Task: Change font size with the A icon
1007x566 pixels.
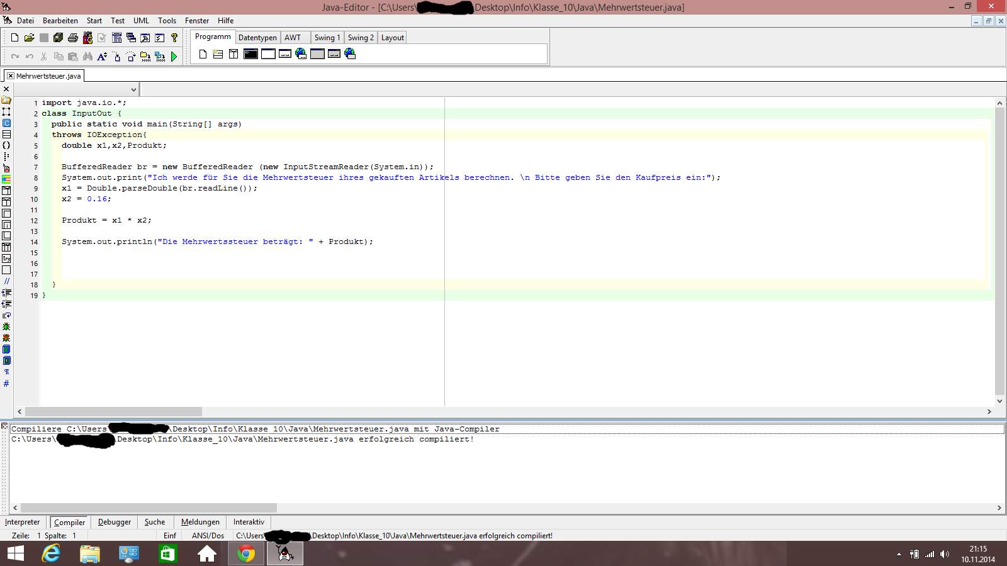Action: 102,56
